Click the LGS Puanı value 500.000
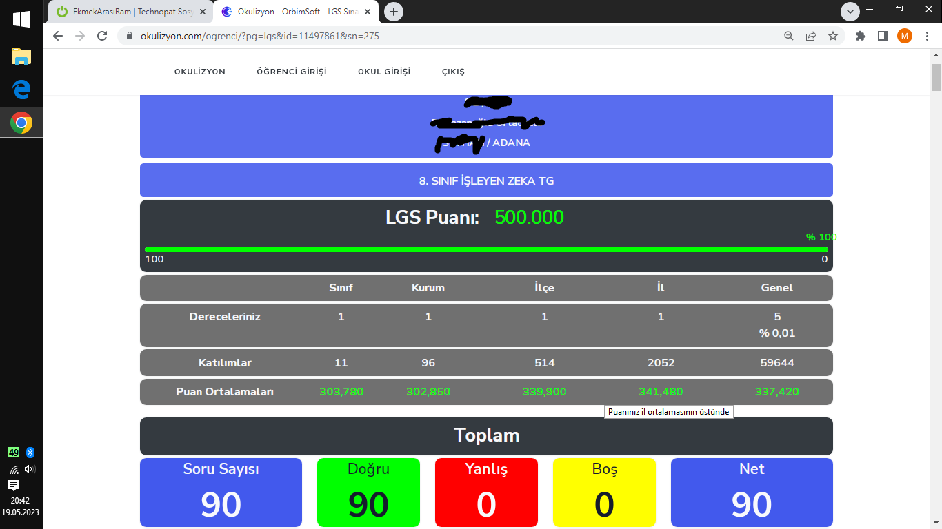The width and height of the screenshot is (942, 529). 529,218
